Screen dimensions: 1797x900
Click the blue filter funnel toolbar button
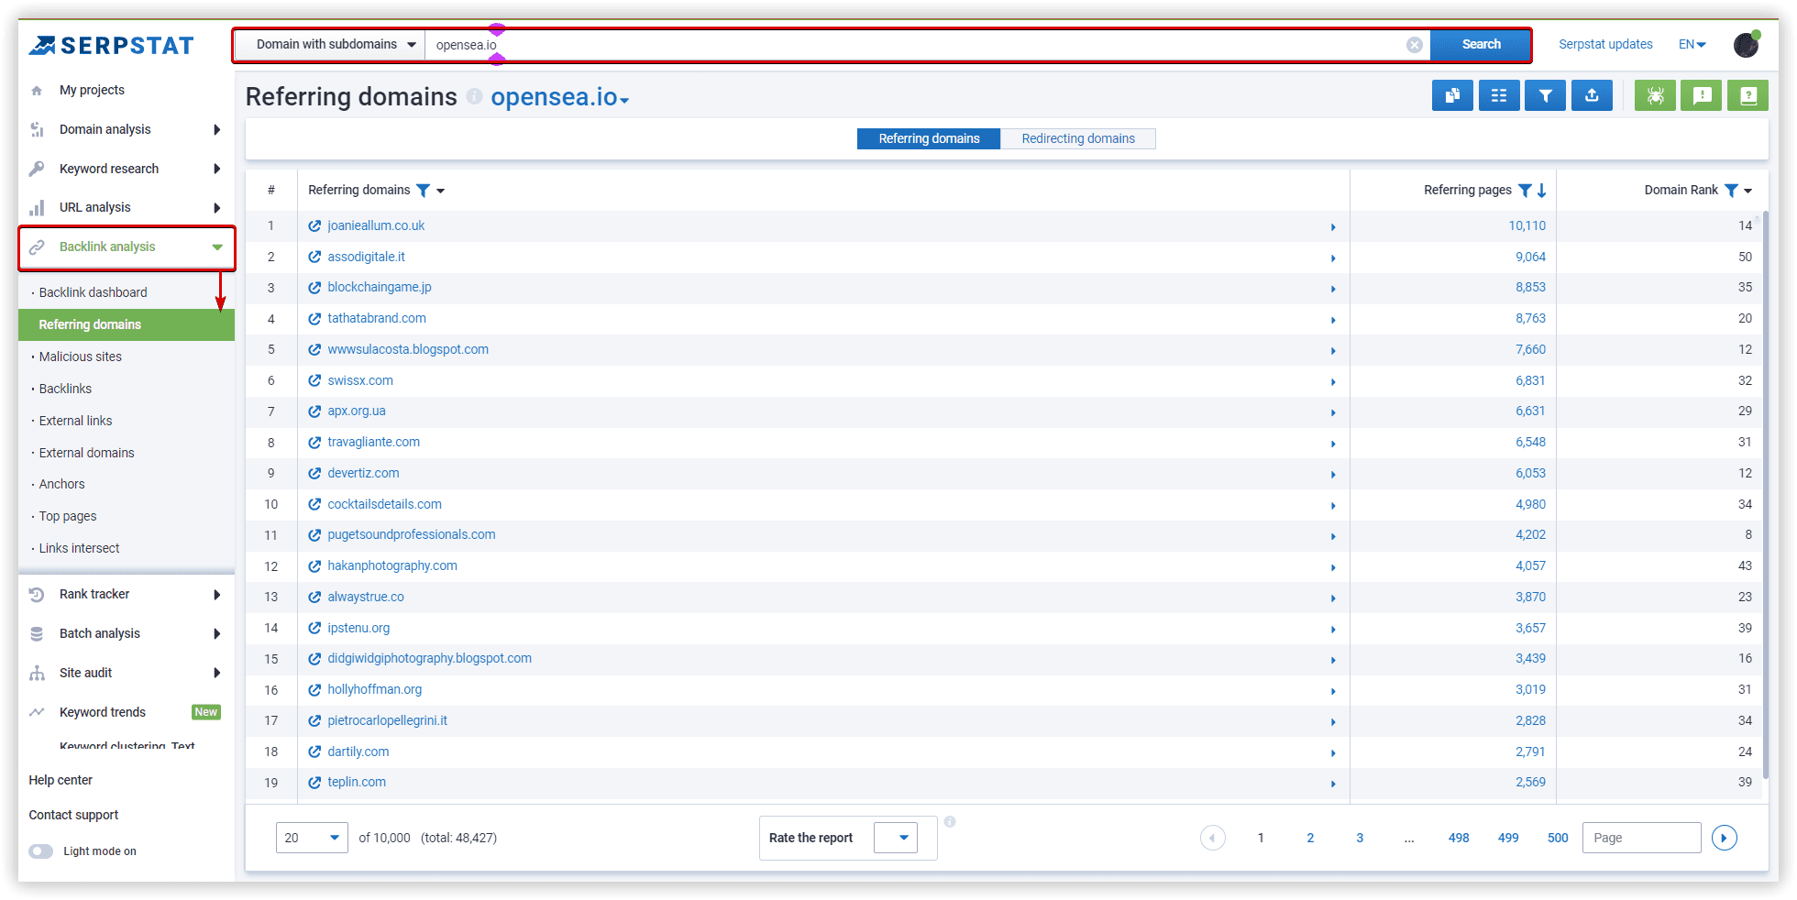pyautogui.click(x=1546, y=95)
